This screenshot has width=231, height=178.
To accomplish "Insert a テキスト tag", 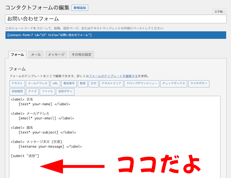I will point(17,84).
